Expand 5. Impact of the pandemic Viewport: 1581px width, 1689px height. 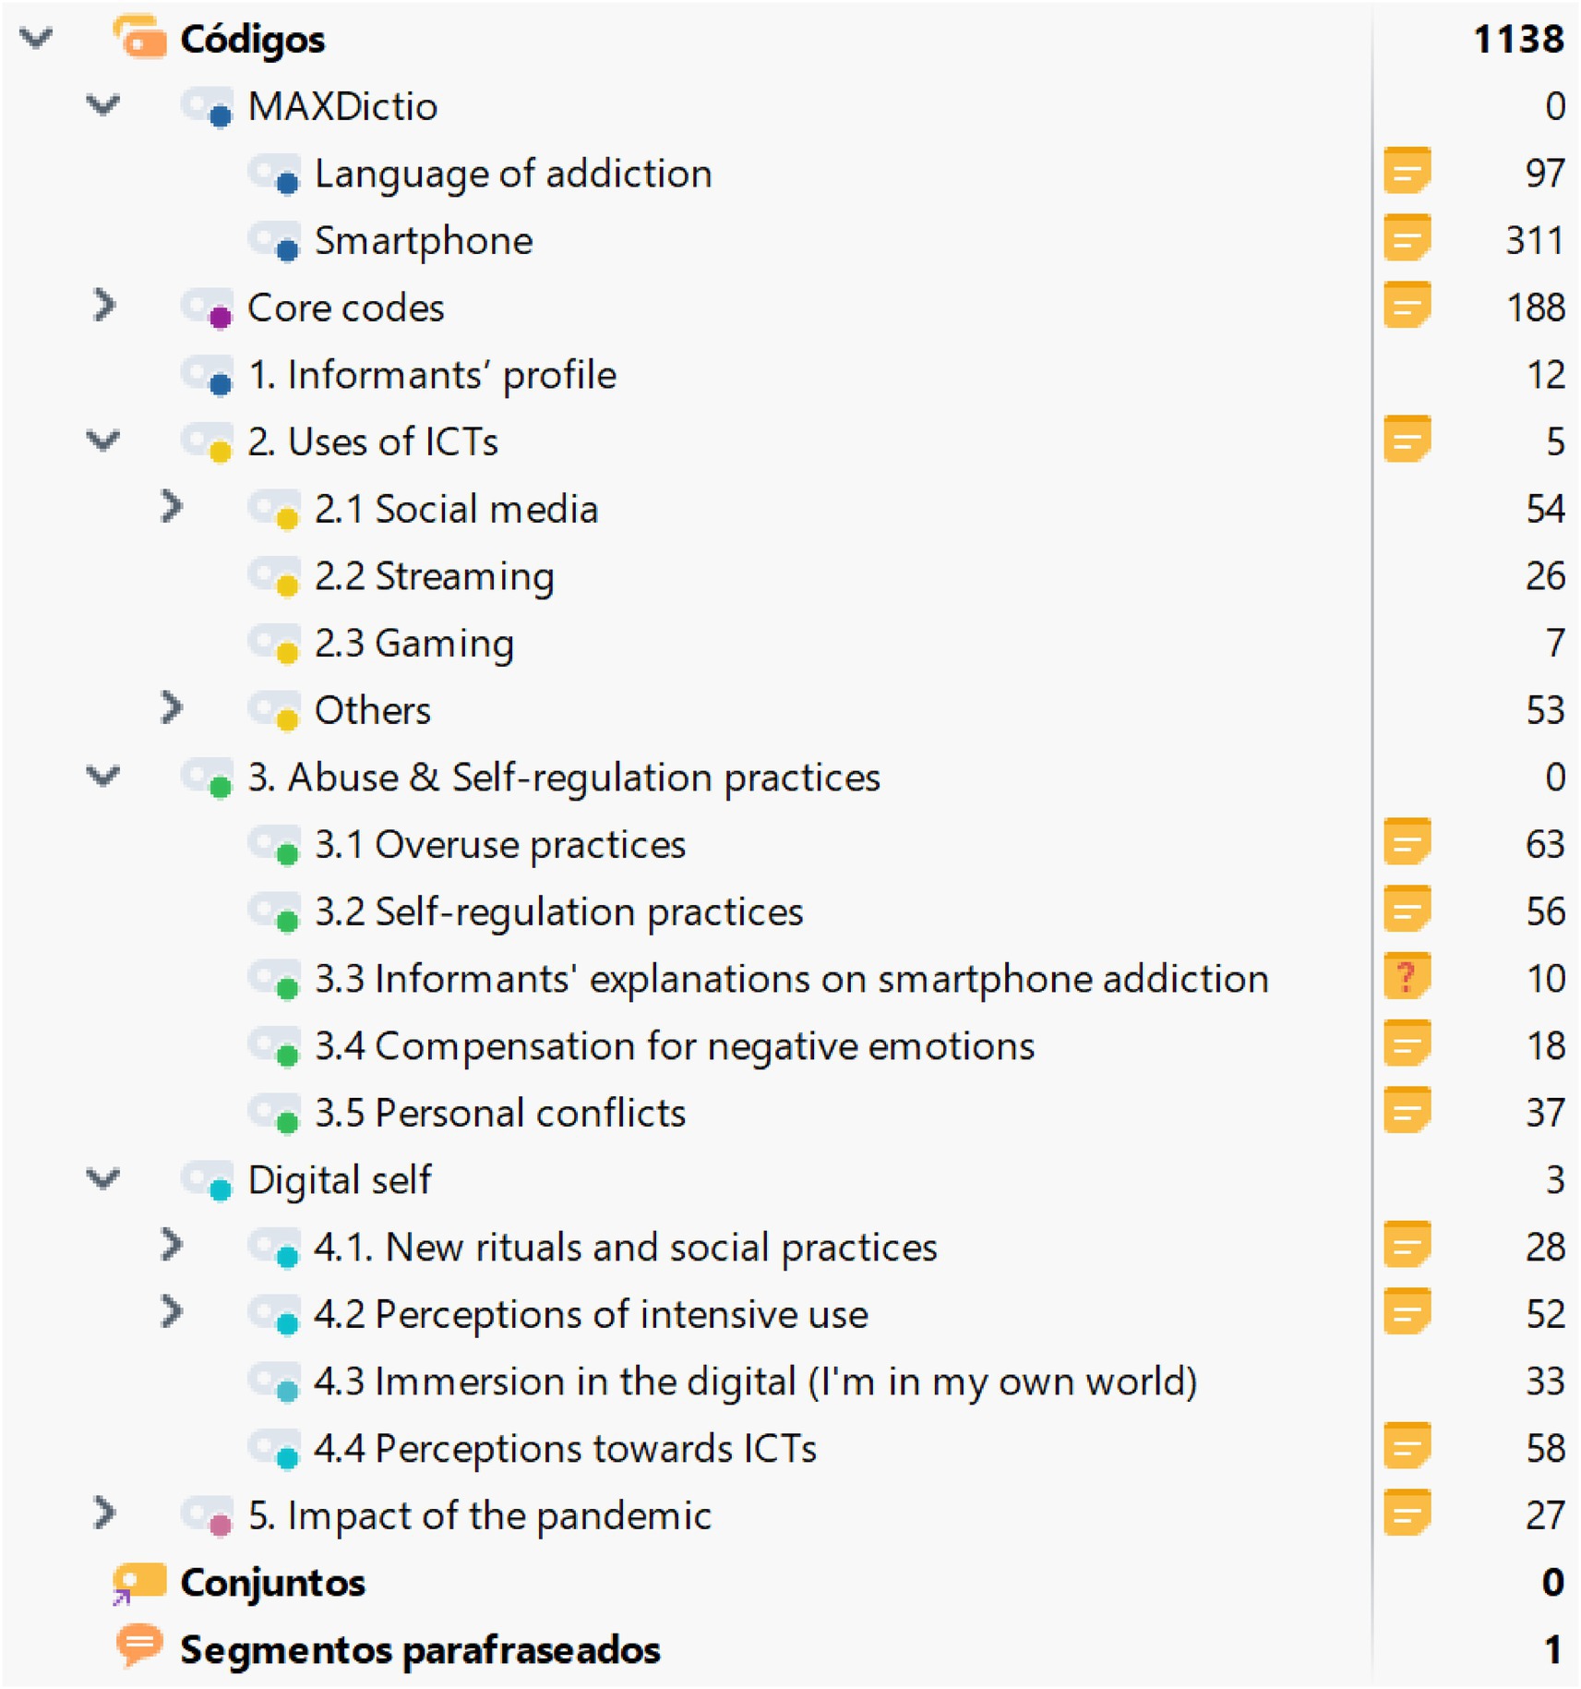coord(104,1514)
